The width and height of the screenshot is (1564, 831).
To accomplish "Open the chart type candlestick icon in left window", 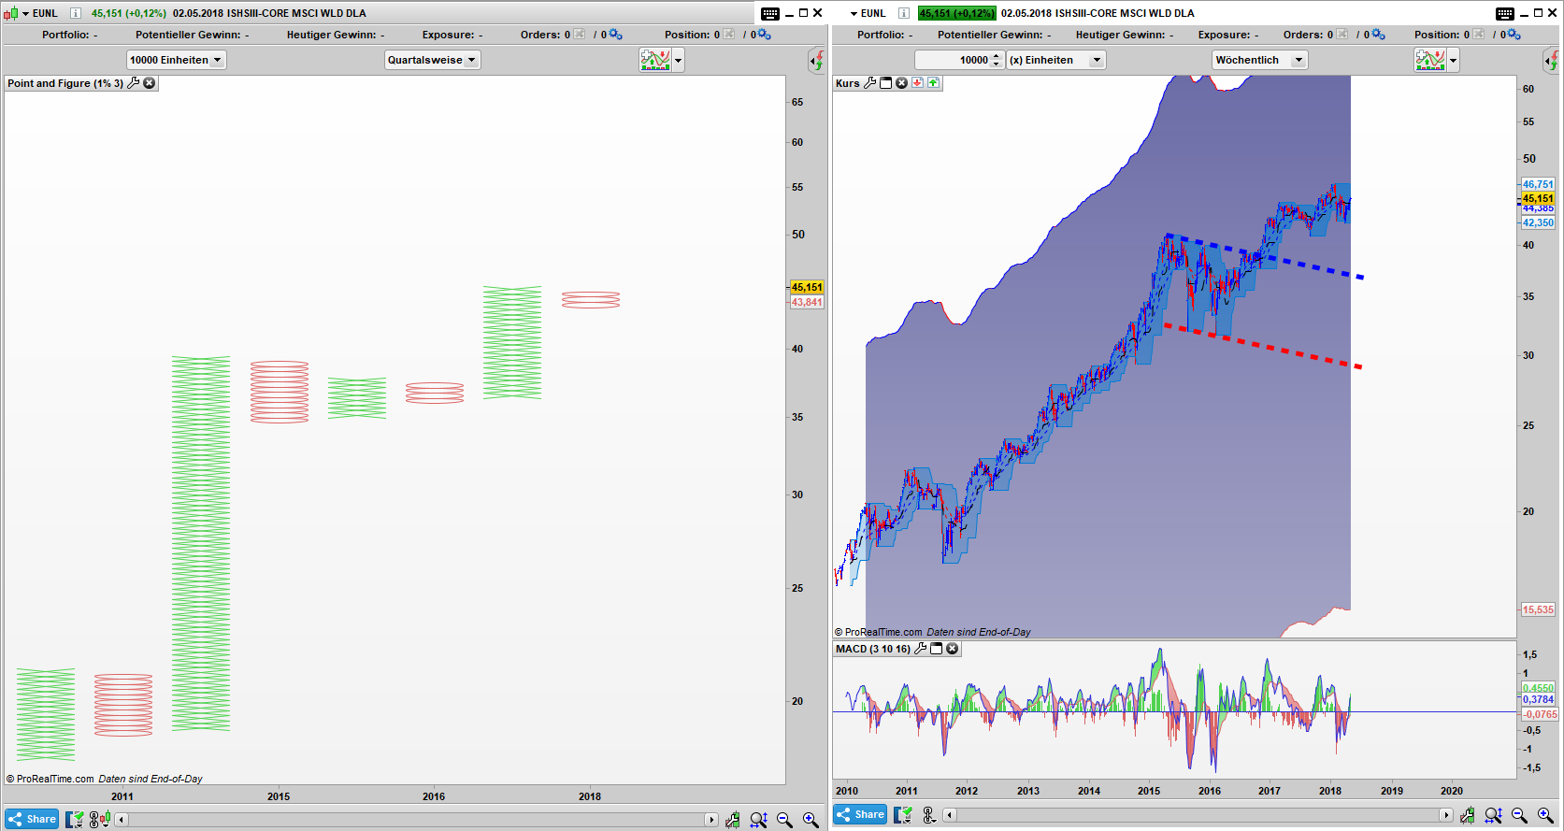I will [x=11, y=13].
